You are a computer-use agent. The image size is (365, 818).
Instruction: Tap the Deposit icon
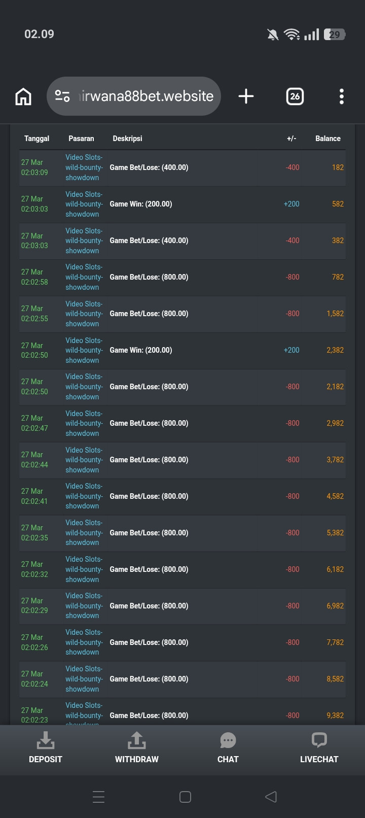[46, 740]
